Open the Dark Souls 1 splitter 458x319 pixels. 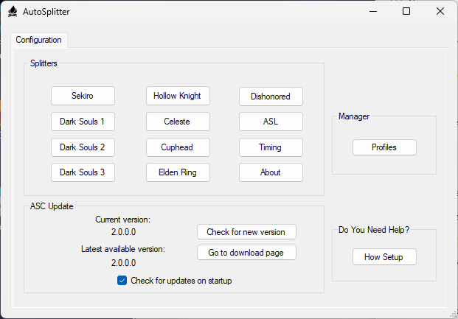tap(83, 122)
